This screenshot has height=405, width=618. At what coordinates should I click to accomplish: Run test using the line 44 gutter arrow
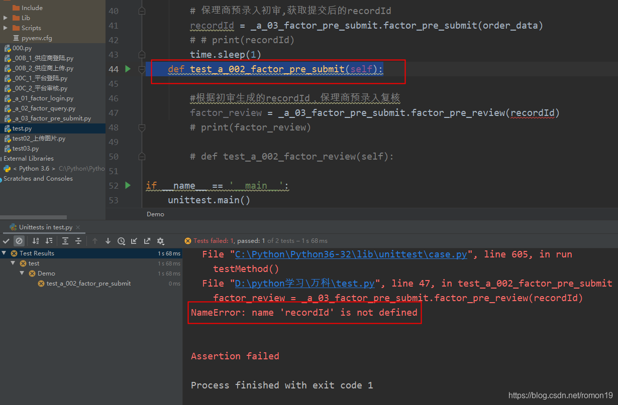(128, 69)
